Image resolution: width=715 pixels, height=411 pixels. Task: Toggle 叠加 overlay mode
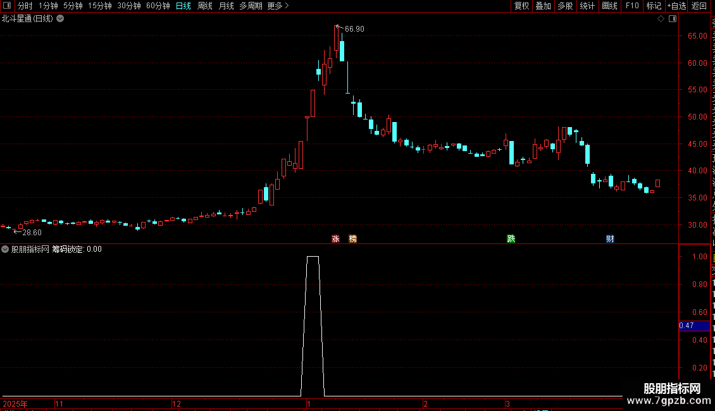click(x=543, y=6)
